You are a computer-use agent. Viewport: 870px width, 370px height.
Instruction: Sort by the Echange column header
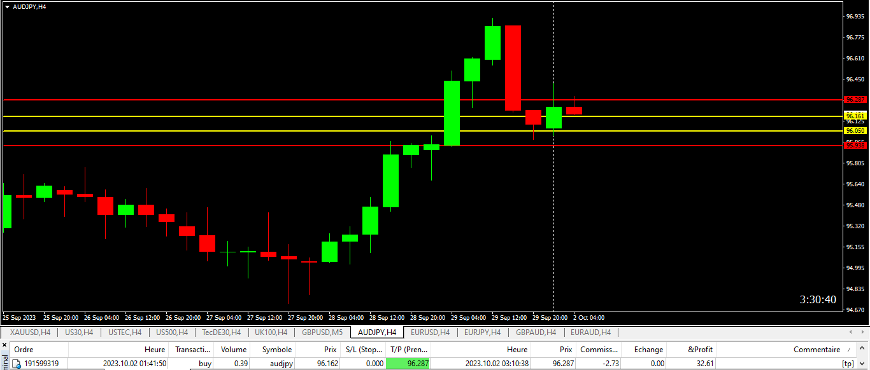click(645, 350)
